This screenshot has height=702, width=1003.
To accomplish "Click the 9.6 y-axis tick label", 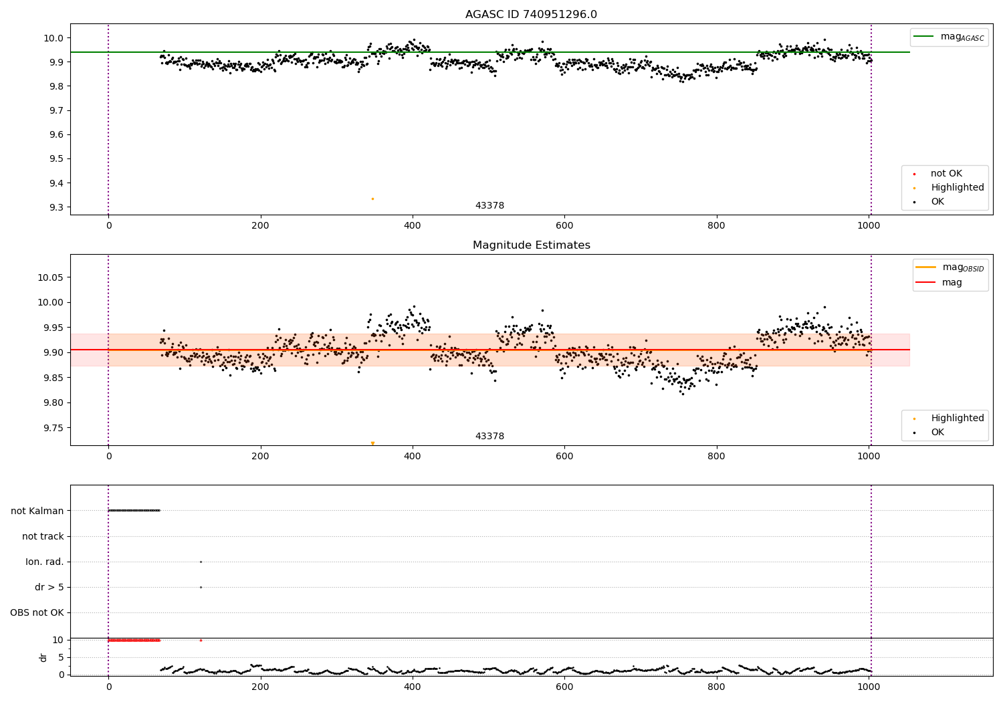I will pos(56,134).
